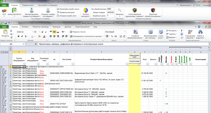211x113 pixels.
Task: Select yellow cell G5 in order column
Action: click(135, 73)
